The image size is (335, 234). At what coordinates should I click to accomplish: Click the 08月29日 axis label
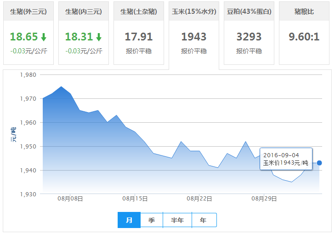[264, 199]
